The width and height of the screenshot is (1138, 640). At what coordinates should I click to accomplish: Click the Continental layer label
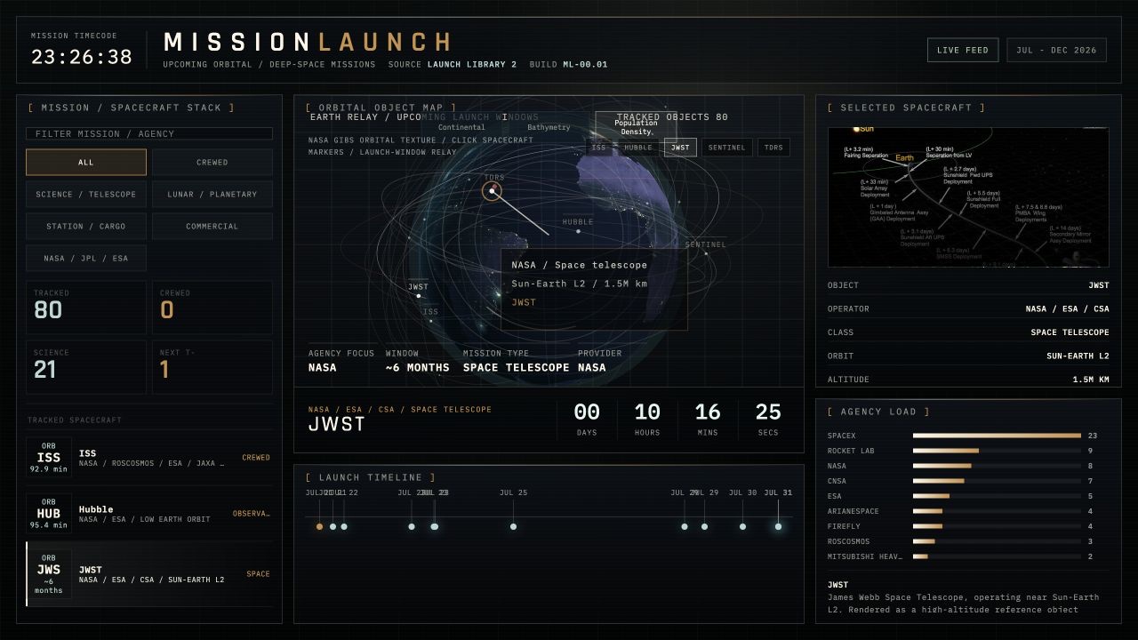coord(461,127)
